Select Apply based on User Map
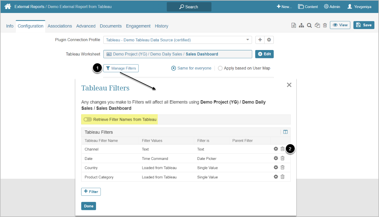 (x=220, y=68)
